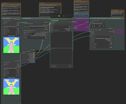Mute audio with speaker icon in Save Audio node
126x104 pixels.
[103, 26]
